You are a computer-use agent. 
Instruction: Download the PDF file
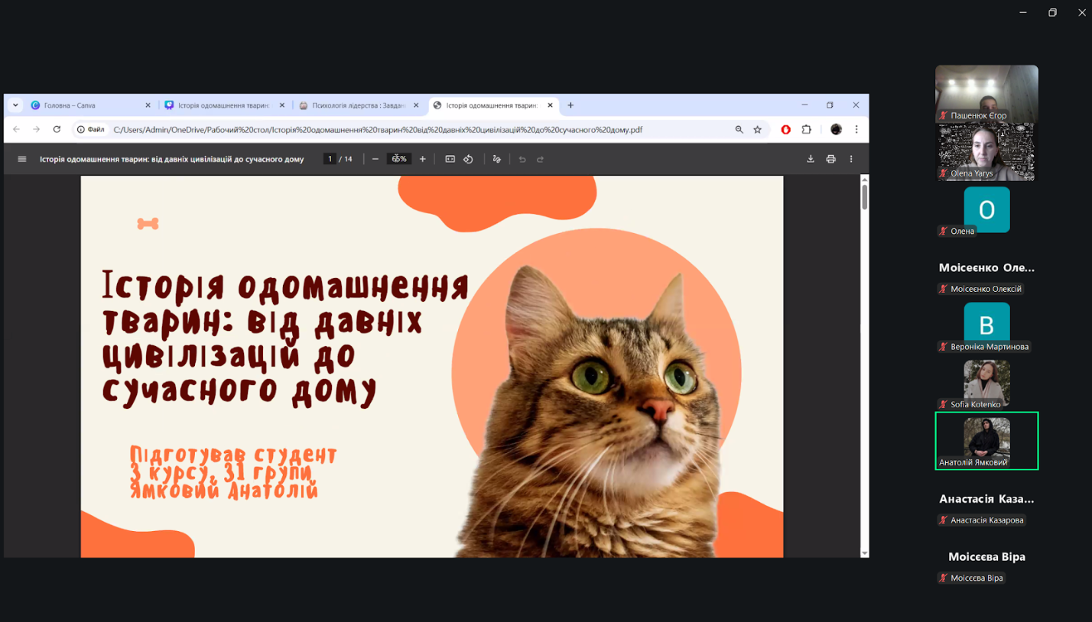pyautogui.click(x=811, y=159)
